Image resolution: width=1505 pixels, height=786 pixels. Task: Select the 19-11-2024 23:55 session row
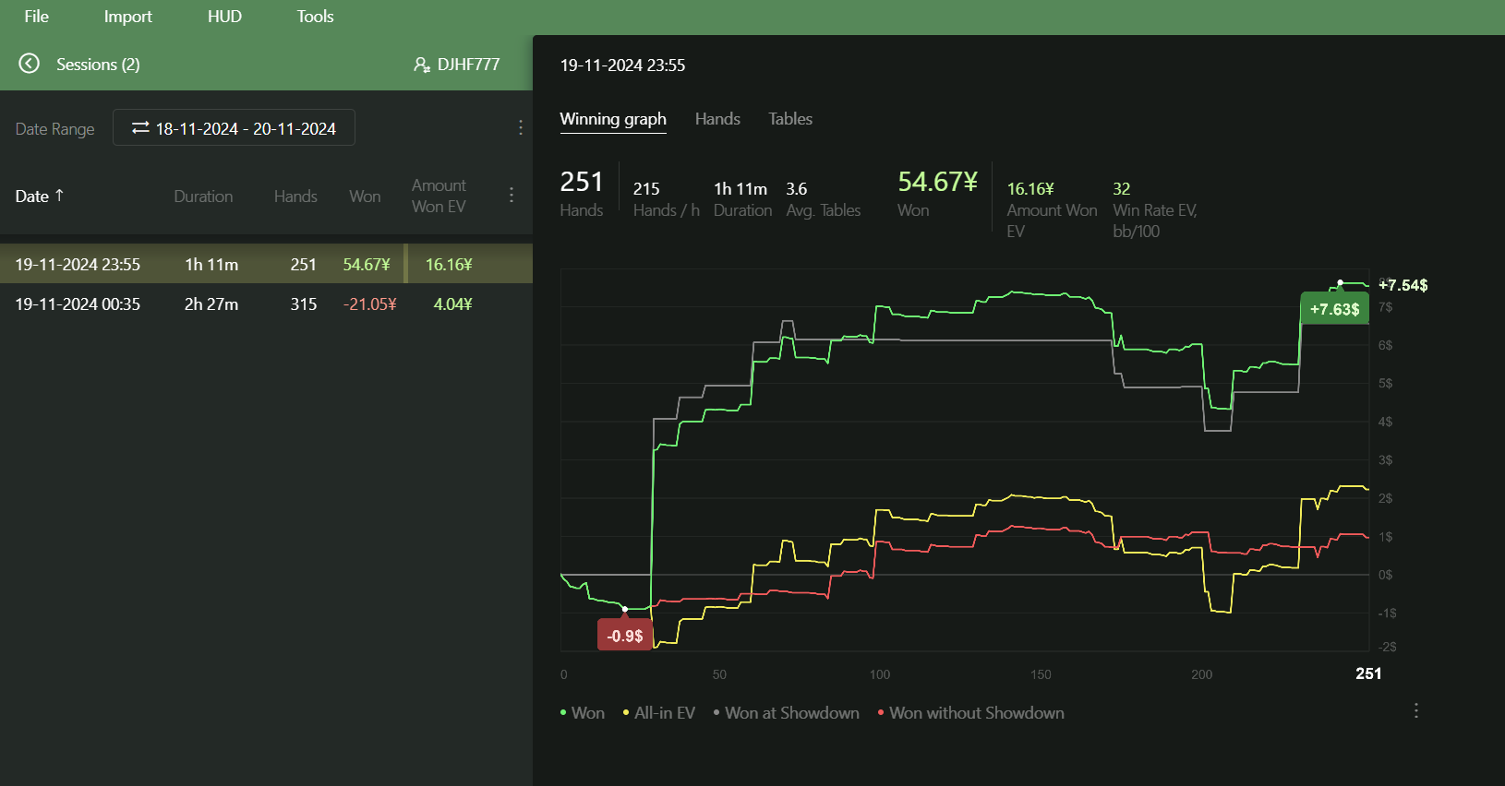[x=266, y=264]
